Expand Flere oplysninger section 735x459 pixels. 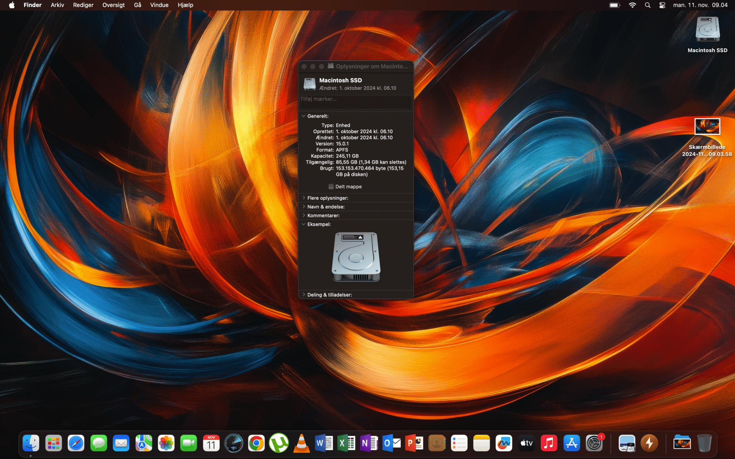click(x=304, y=198)
